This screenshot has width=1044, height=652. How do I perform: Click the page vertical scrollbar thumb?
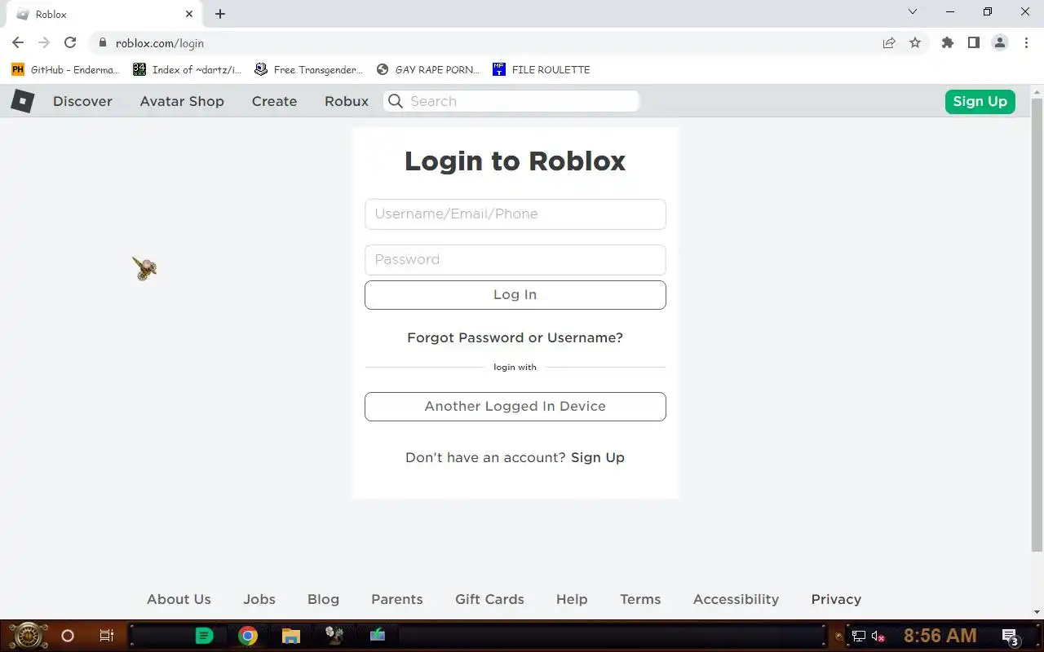tap(1037, 324)
